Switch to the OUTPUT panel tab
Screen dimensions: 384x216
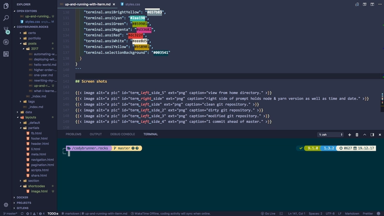[96, 134]
